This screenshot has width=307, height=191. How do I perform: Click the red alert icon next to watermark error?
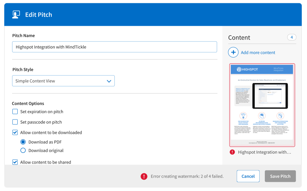(144, 176)
